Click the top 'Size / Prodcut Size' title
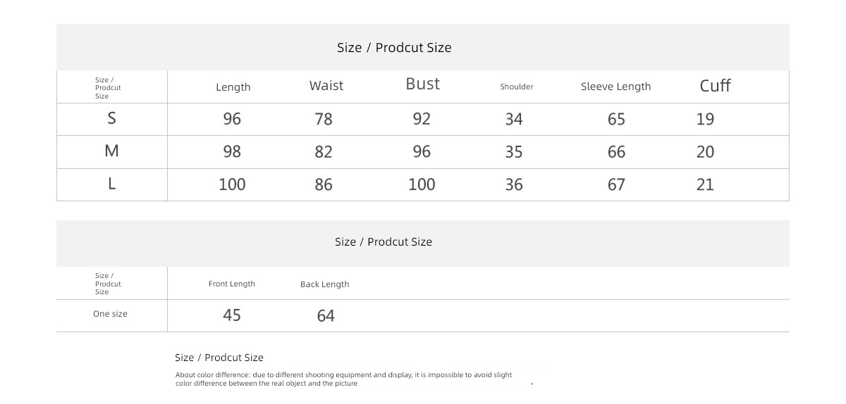The image size is (846, 404). click(x=394, y=48)
